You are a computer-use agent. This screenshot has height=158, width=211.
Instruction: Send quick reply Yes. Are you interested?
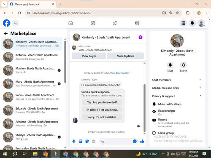click(x=102, y=102)
